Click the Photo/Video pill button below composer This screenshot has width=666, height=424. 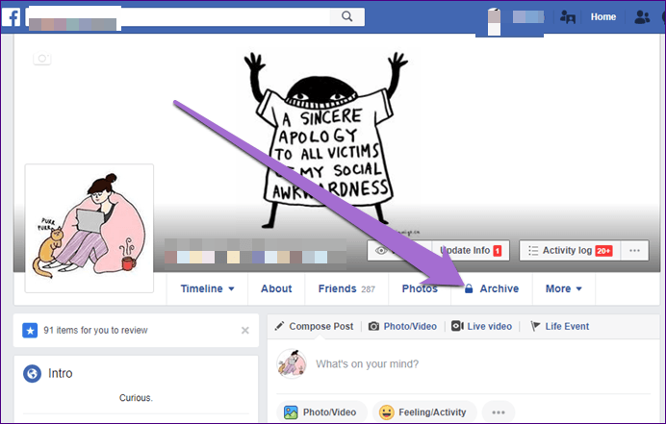(321, 412)
